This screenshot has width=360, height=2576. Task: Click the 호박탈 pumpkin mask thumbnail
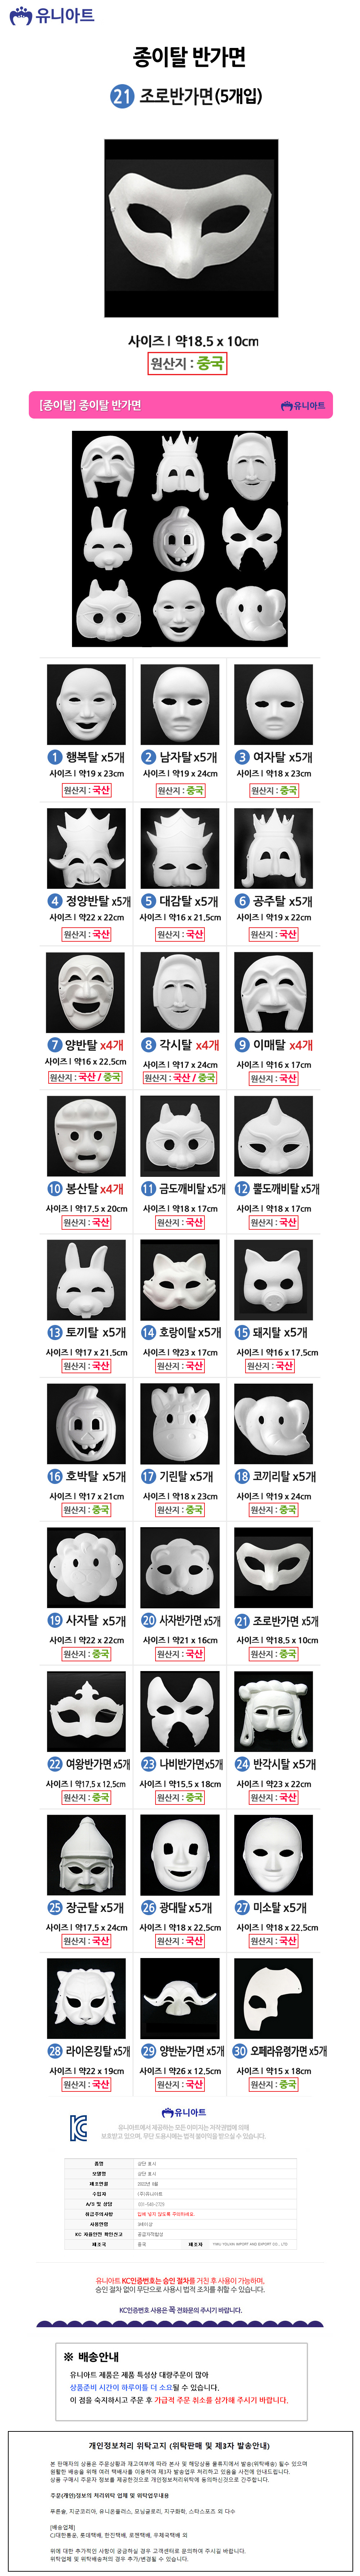pos(87,1423)
